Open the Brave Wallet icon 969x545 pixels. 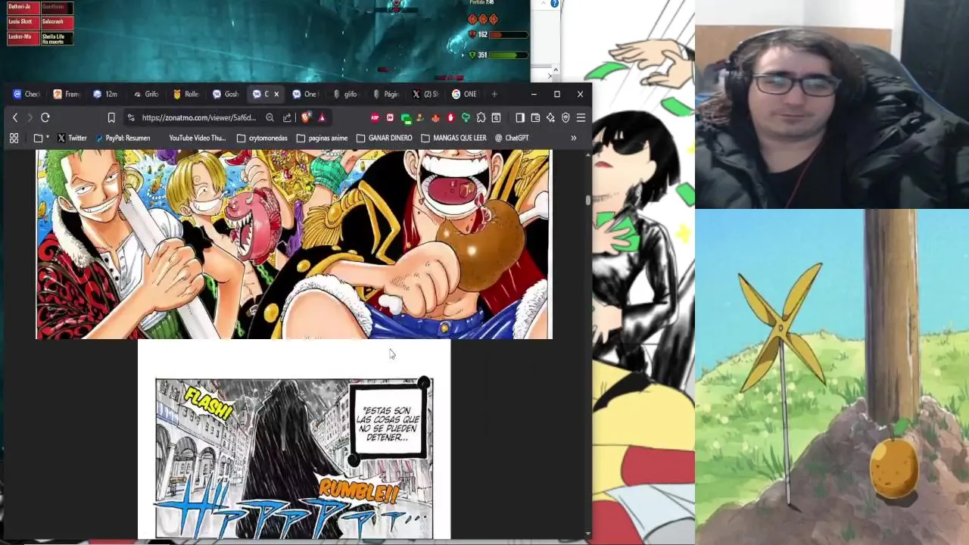point(535,117)
